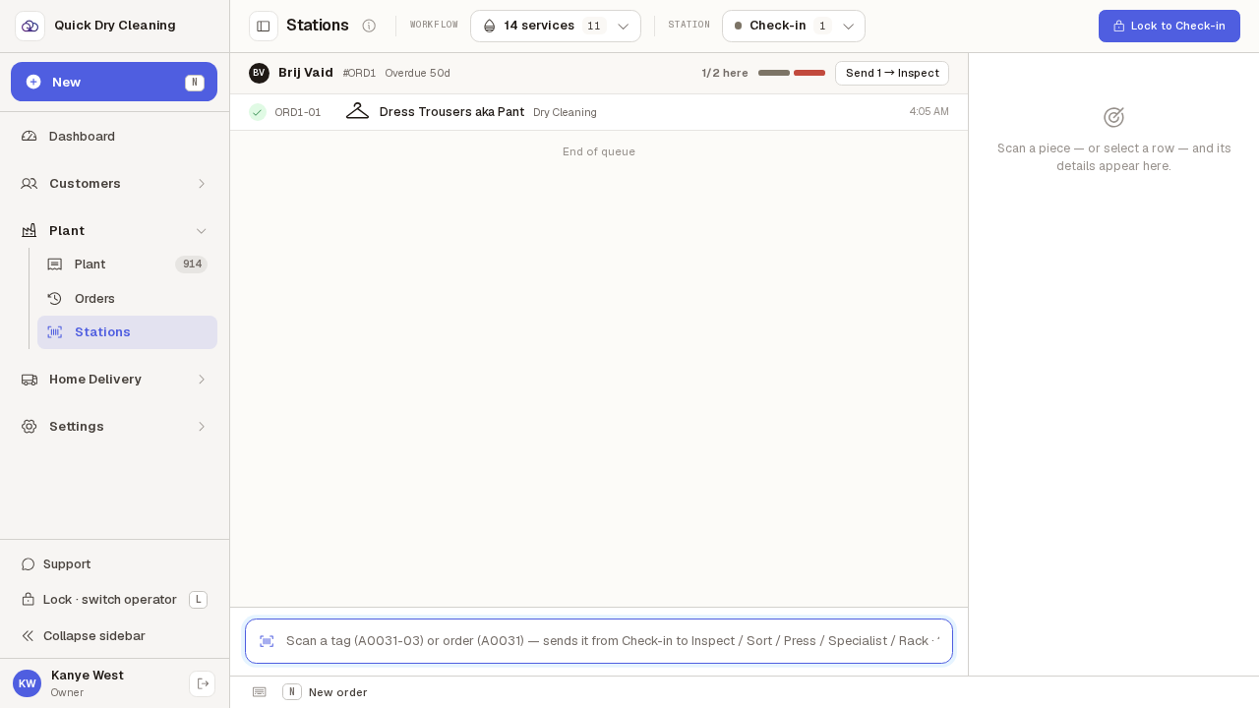
Task: Toggle the sidebar panel icon next to Stations
Action: point(264,26)
